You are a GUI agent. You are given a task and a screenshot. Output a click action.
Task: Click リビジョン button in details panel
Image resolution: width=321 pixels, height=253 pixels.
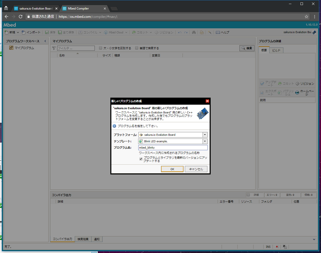pos(305,84)
